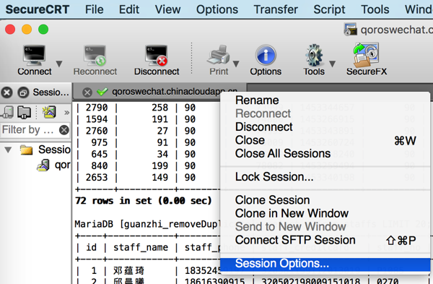Open the View menu
This screenshot has height=284, width=433.
pos(167,9)
